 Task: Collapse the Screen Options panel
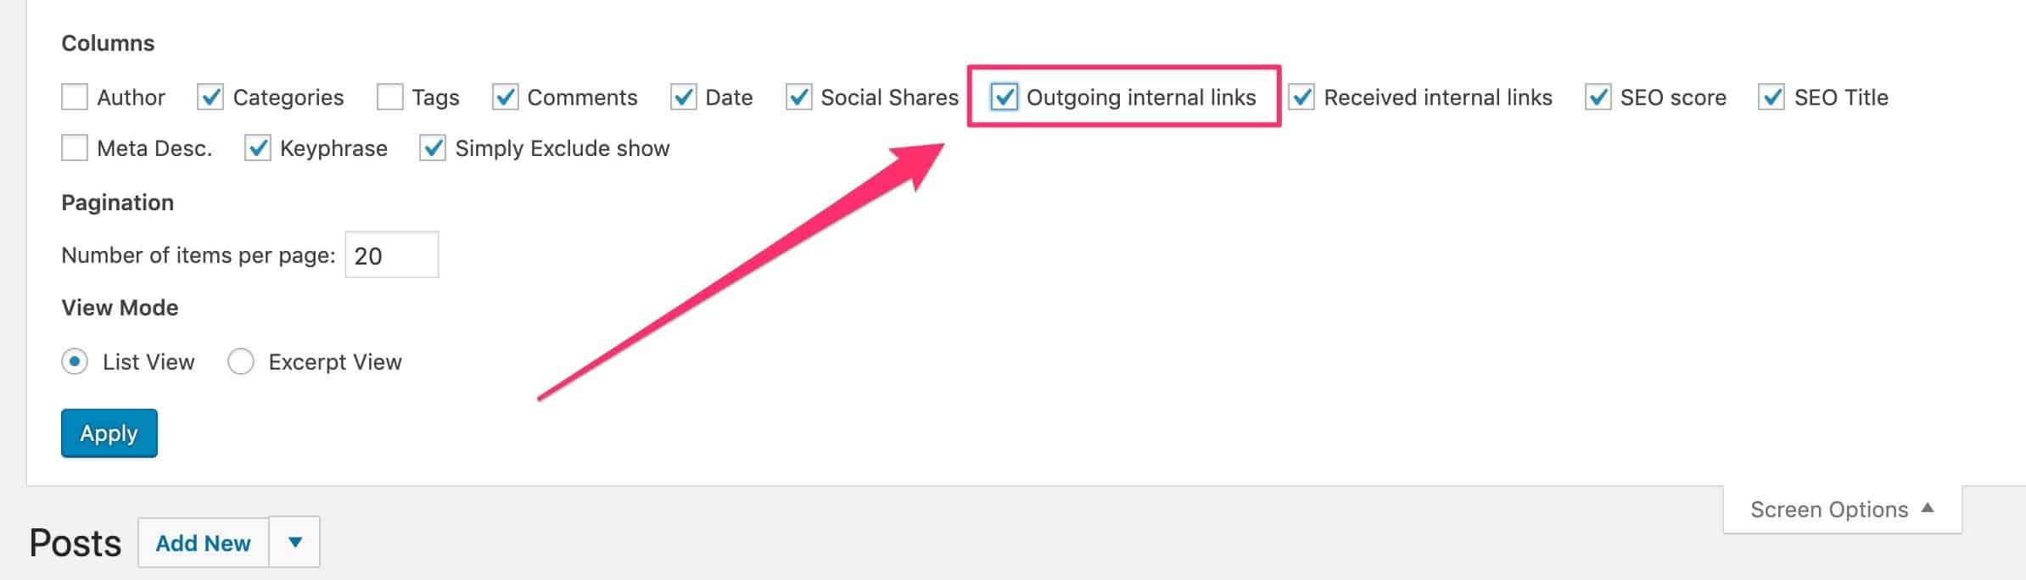pyautogui.click(x=1841, y=509)
